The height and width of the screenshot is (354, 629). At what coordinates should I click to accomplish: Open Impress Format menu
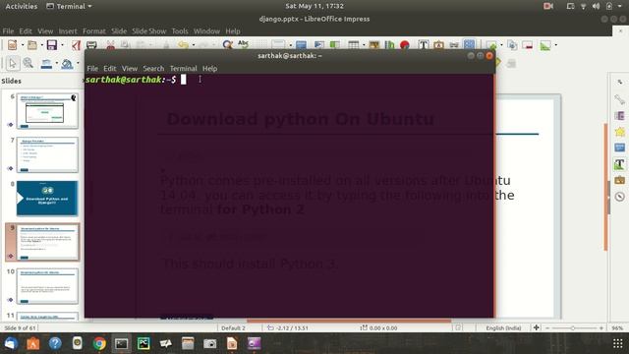click(x=94, y=30)
